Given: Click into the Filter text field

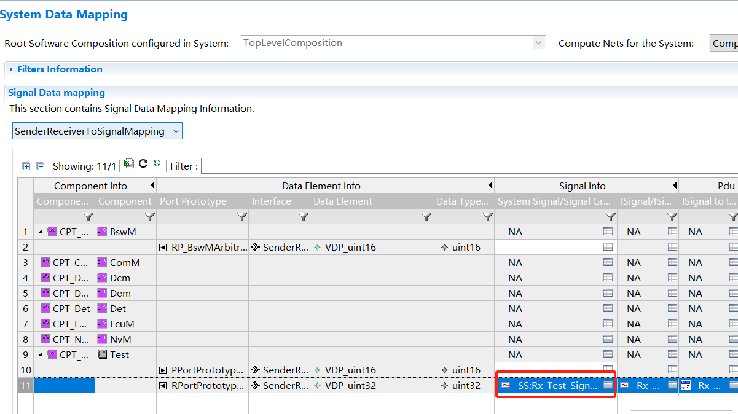Looking at the screenshot, I should point(467,166).
